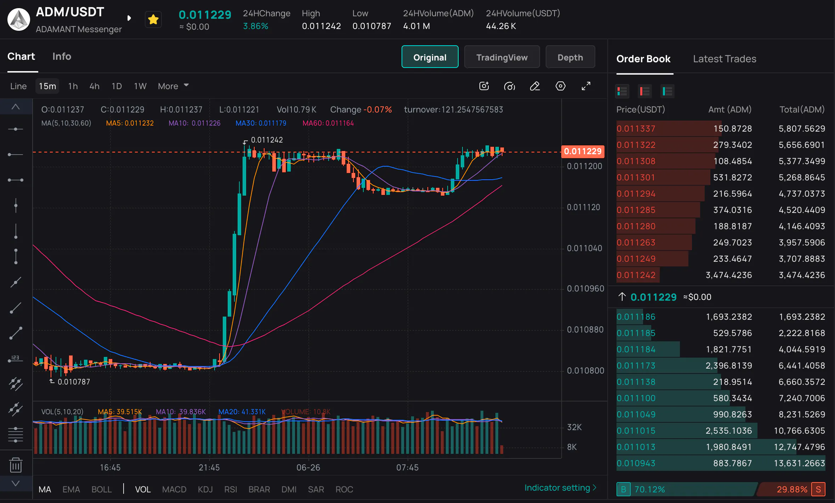Click sell order price 0.011337
The image size is (835, 503).
pyautogui.click(x=636, y=128)
